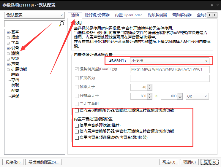The height and width of the screenshot is (167, 221).
Task: Open the OR condition dropdown
Action: click(x=197, y=96)
